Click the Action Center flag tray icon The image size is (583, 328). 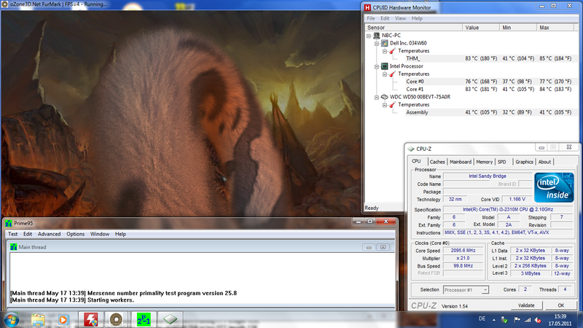517,320
